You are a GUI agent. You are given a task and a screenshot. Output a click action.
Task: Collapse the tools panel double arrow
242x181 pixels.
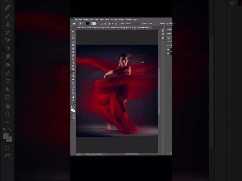71,27
